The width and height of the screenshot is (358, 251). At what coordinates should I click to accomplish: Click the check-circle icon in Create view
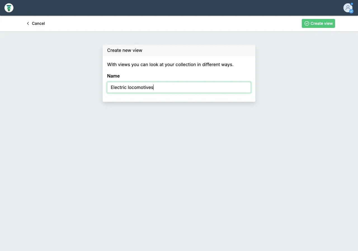point(307,23)
